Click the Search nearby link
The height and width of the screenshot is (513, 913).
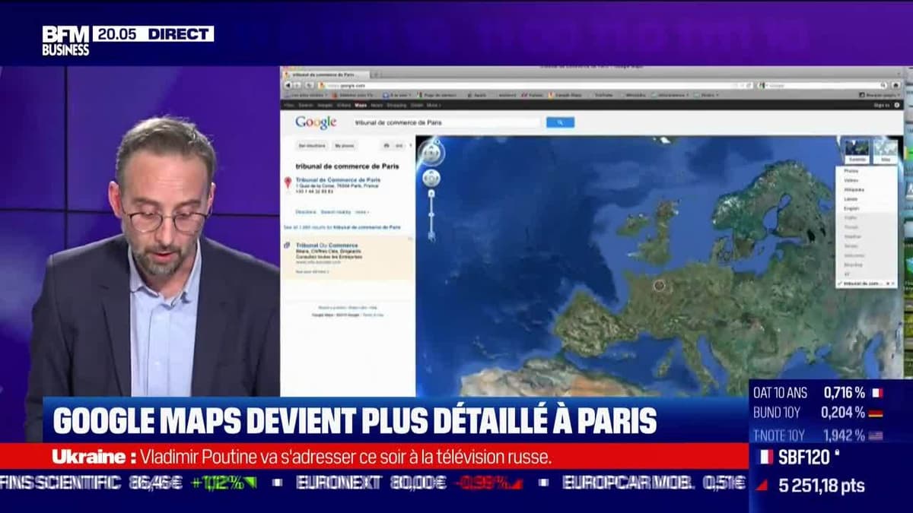coord(336,212)
